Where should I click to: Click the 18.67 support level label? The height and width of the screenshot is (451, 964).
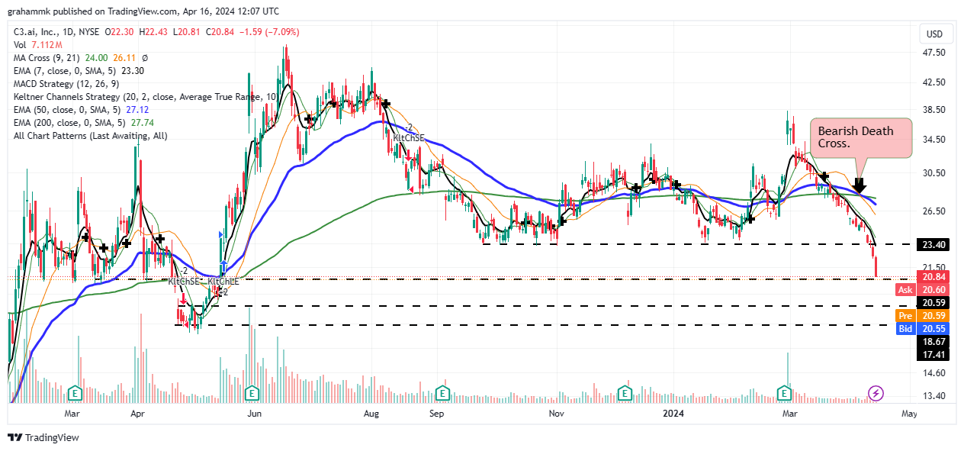click(x=934, y=341)
